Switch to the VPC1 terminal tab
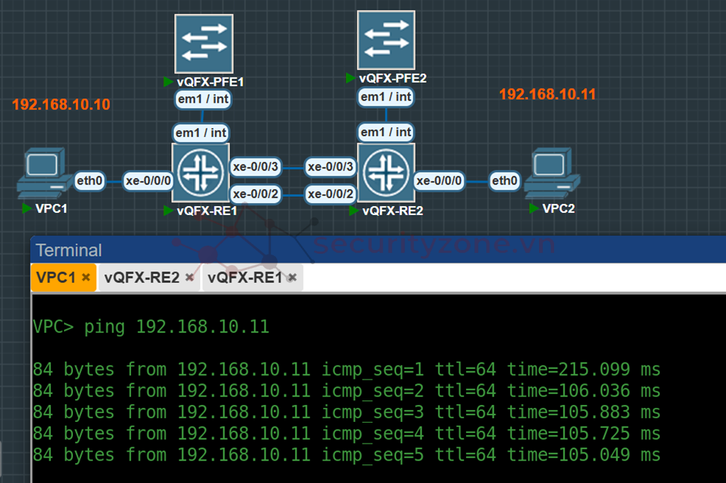The height and width of the screenshot is (483, 726). pos(57,278)
